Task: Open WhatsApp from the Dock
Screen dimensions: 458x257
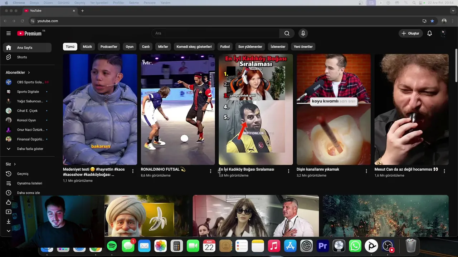Action: [x=355, y=246]
